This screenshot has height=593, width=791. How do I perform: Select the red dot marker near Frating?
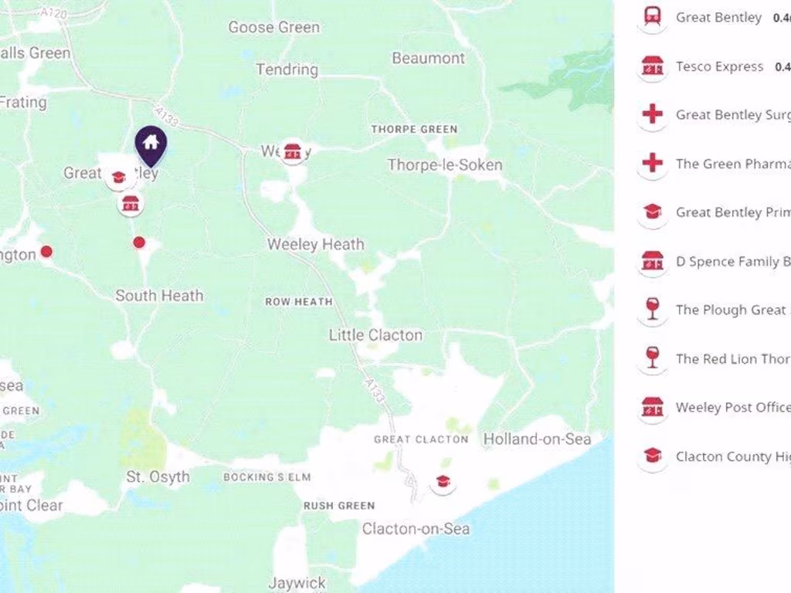click(x=46, y=251)
